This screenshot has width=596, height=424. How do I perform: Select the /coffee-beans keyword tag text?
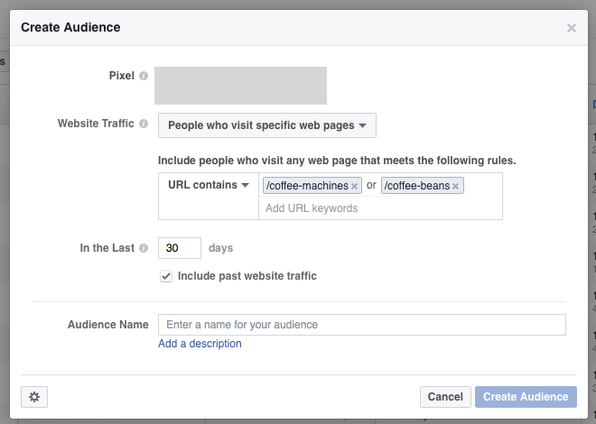click(x=417, y=186)
